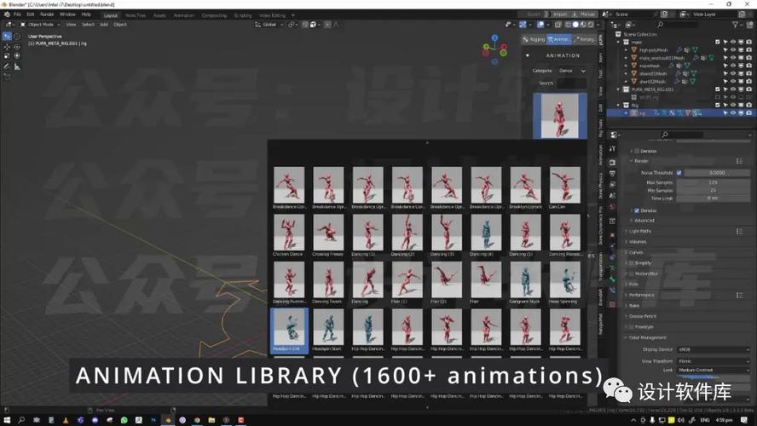Enable the Simplify checkbox
This screenshot has height=426, width=757.
point(631,263)
